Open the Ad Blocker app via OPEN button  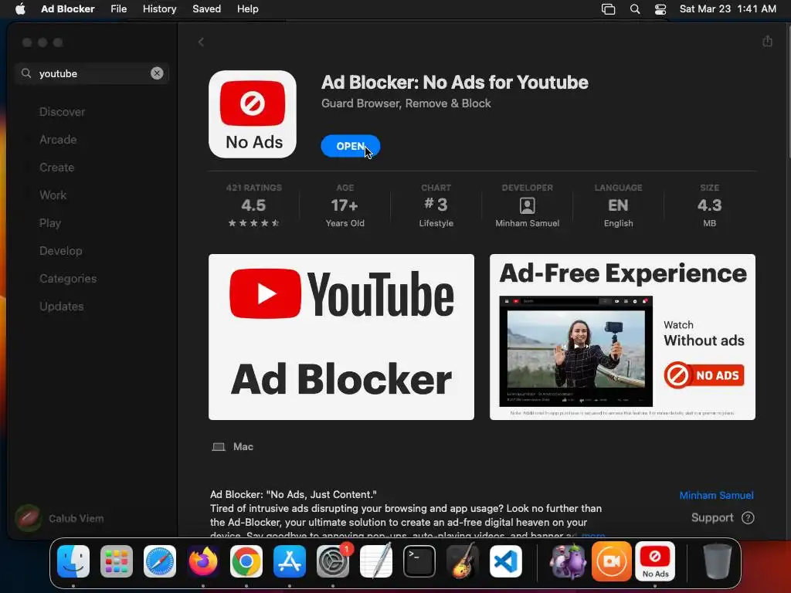point(350,146)
